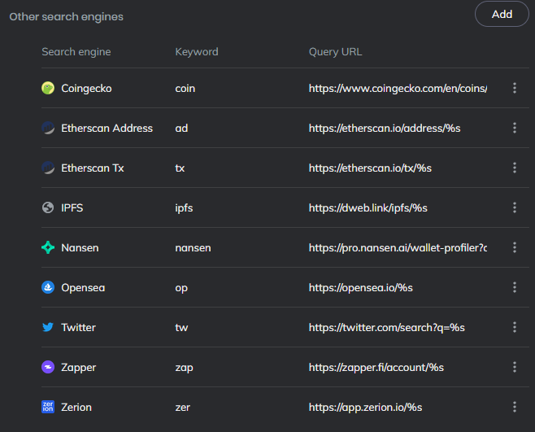Open more actions menu for IPFS
This screenshot has height=432, width=535.
(515, 207)
